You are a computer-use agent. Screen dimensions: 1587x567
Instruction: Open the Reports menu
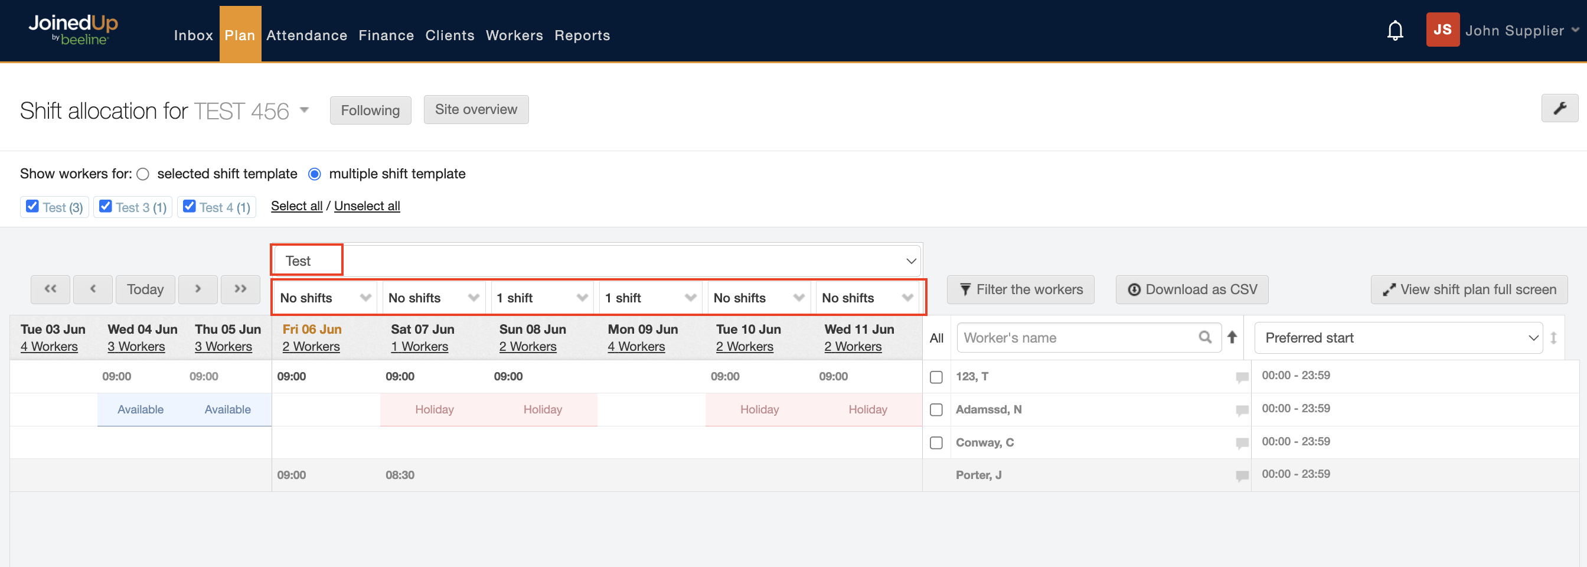pos(582,36)
